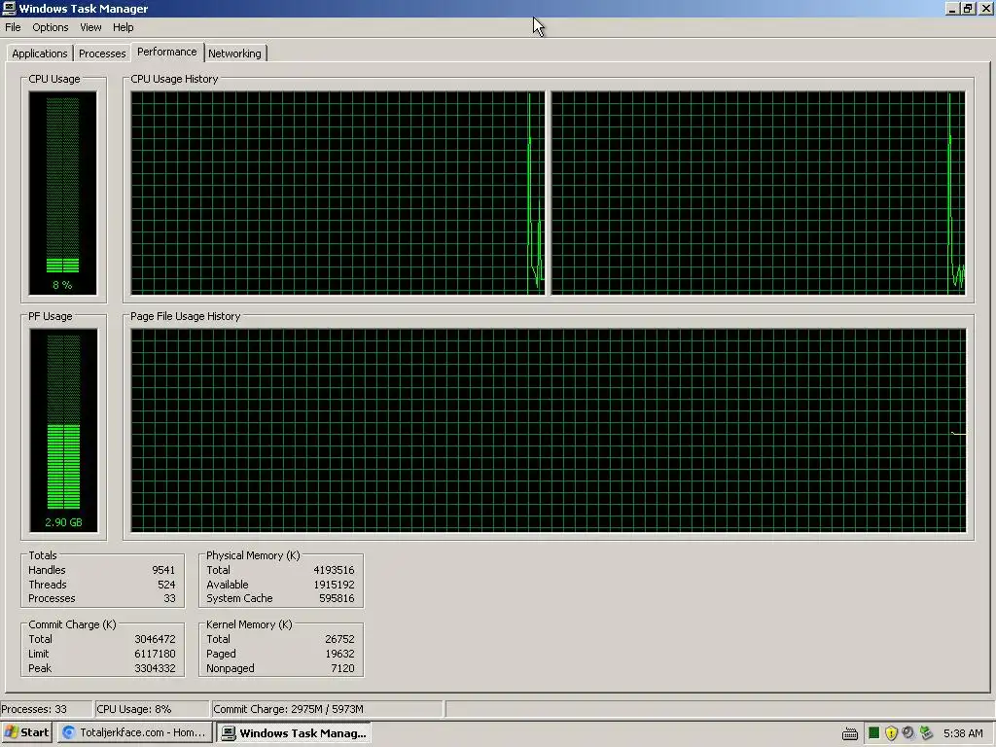Click the second CPU usage history graph
Screen dimensions: 996x747
pyautogui.click(x=759, y=194)
